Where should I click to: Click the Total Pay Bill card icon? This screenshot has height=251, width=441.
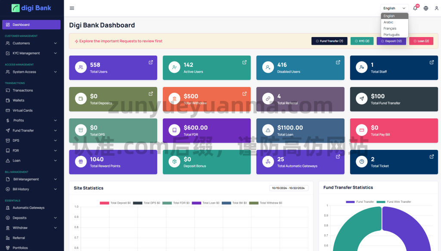coord(362,130)
